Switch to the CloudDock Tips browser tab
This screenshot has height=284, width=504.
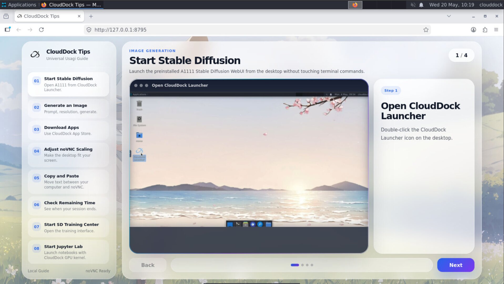(49, 16)
